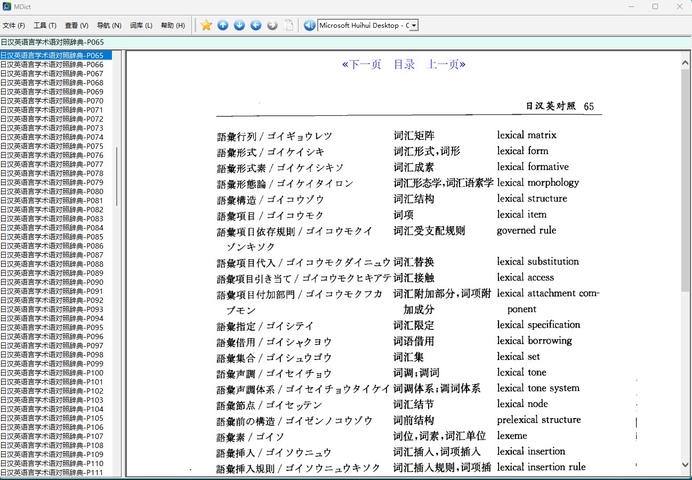Select entry 日汉英语言学术语对照辞典-P068
The width and height of the screenshot is (692, 480).
point(55,83)
